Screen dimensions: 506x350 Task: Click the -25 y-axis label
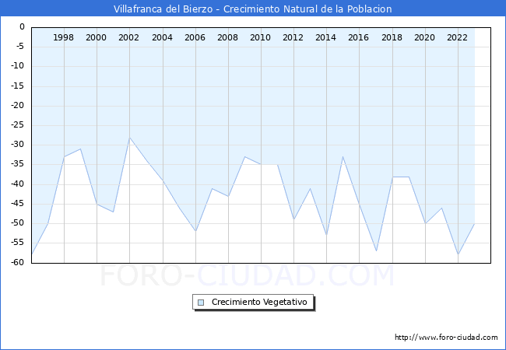(17, 125)
